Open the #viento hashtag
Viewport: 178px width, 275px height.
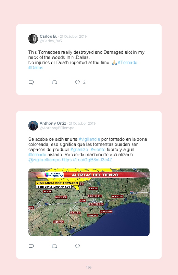pos(98,150)
